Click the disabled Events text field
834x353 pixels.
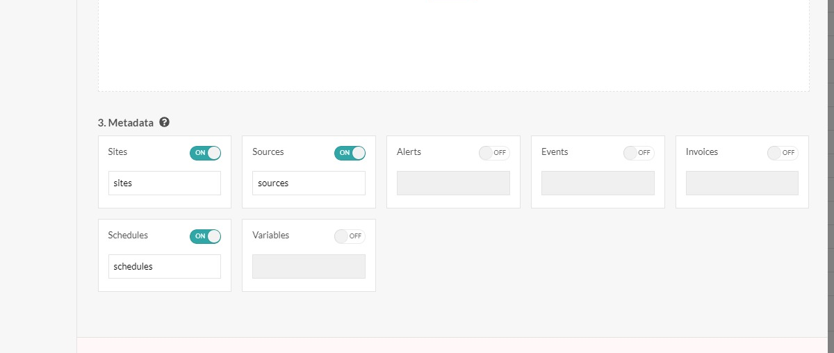pyautogui.click(x=598, y=183)
